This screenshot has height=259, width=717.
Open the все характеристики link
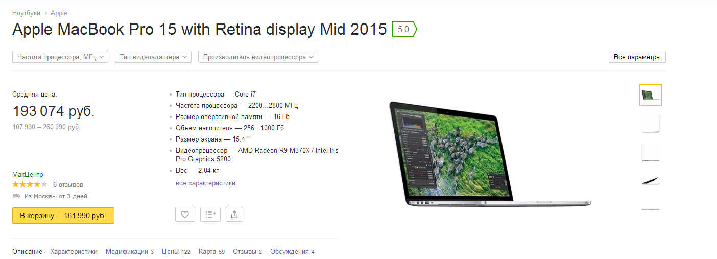tap(205, 183)
